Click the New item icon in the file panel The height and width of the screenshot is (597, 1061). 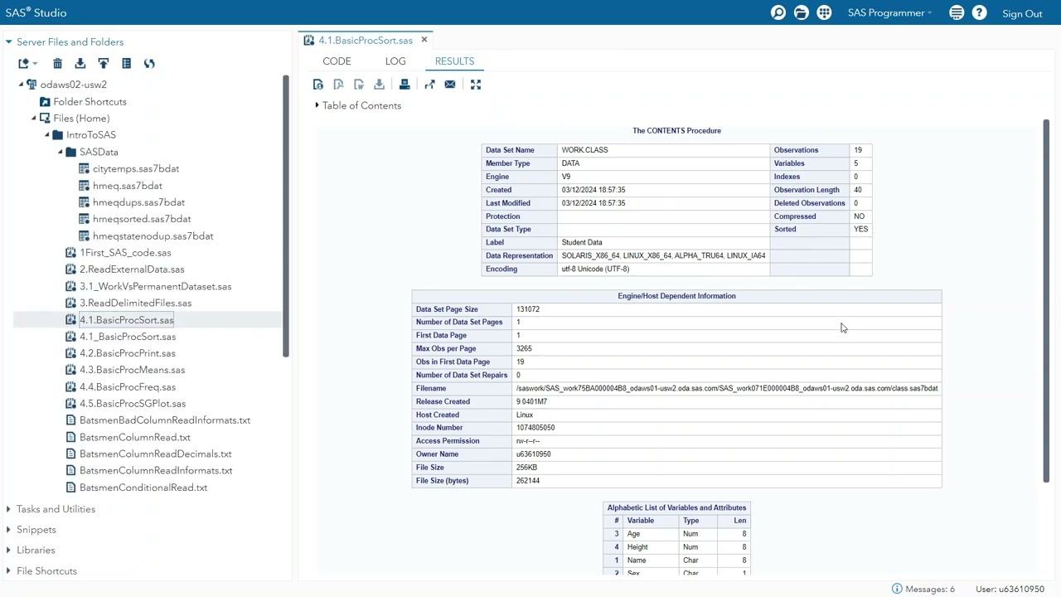23,63
